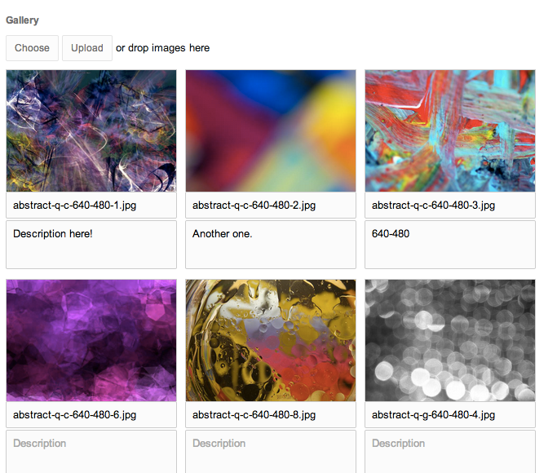Select the purple crystal abstract-q-c-640-480-6.jpg thumbnail

91,341
